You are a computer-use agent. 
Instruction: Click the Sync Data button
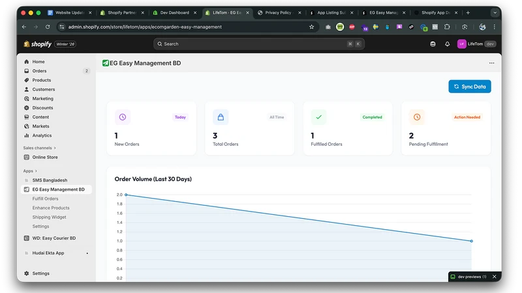(469, 87)
